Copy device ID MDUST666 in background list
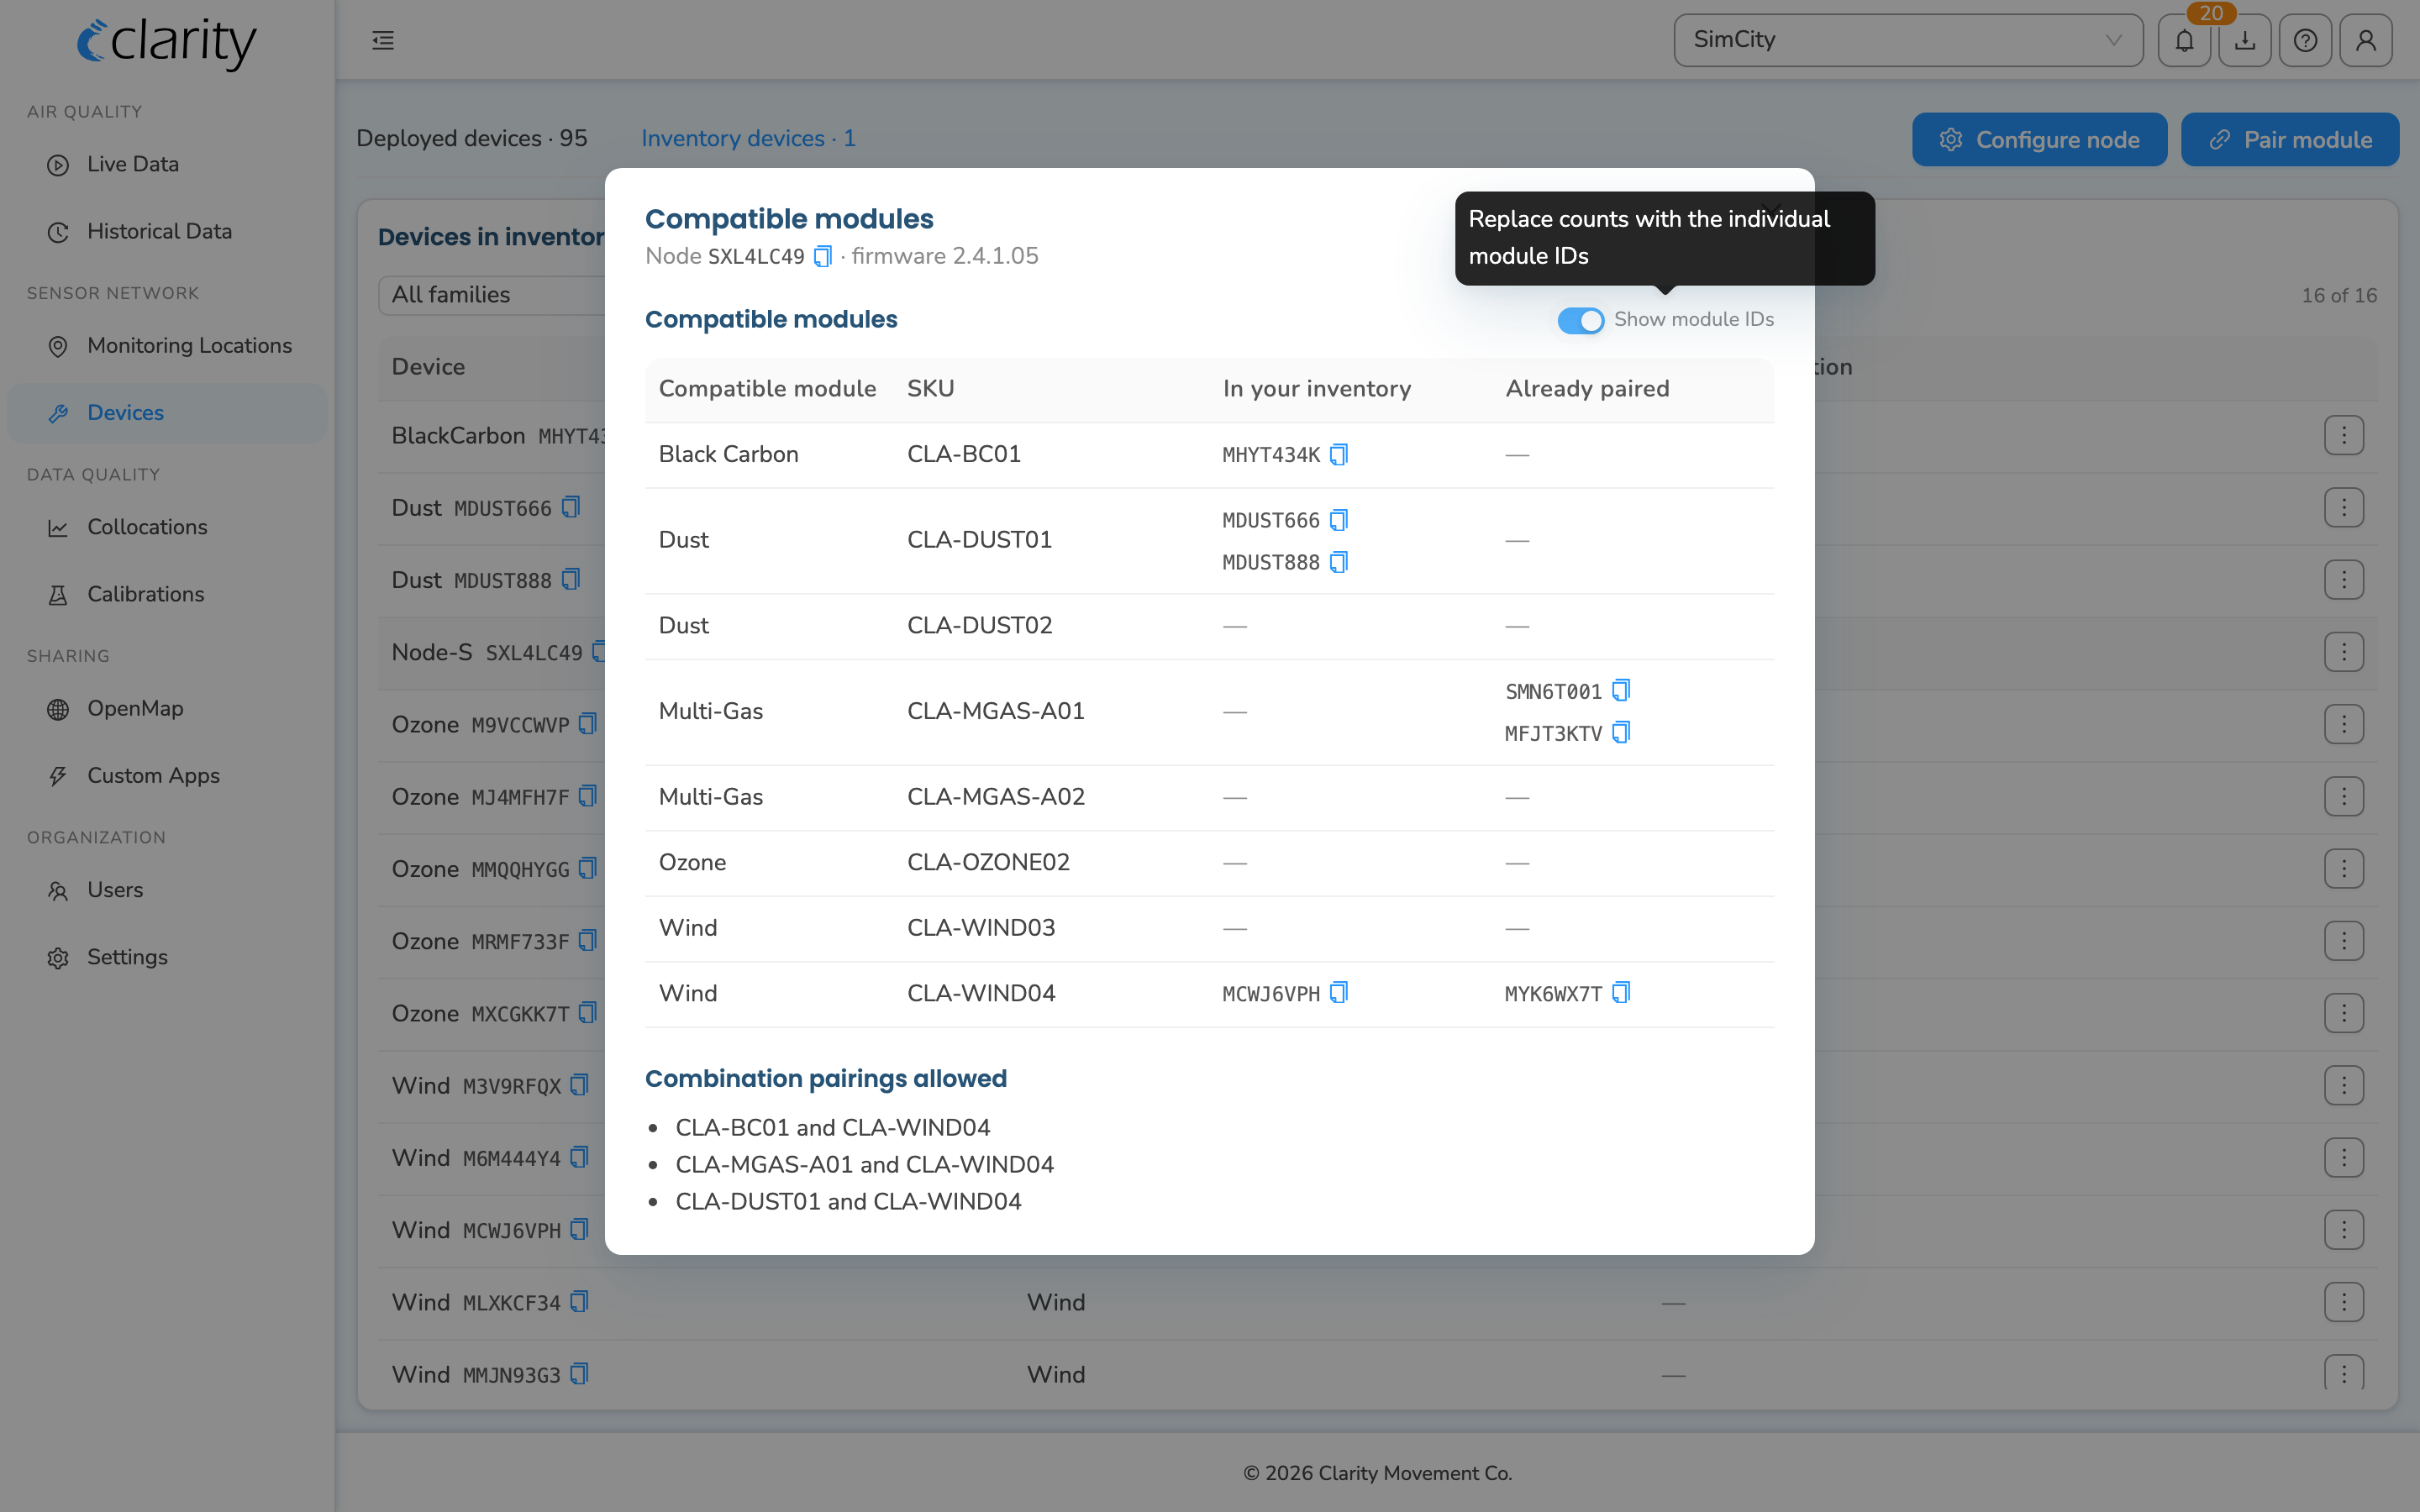The image size is (2420, 1512). pos(570,508)
